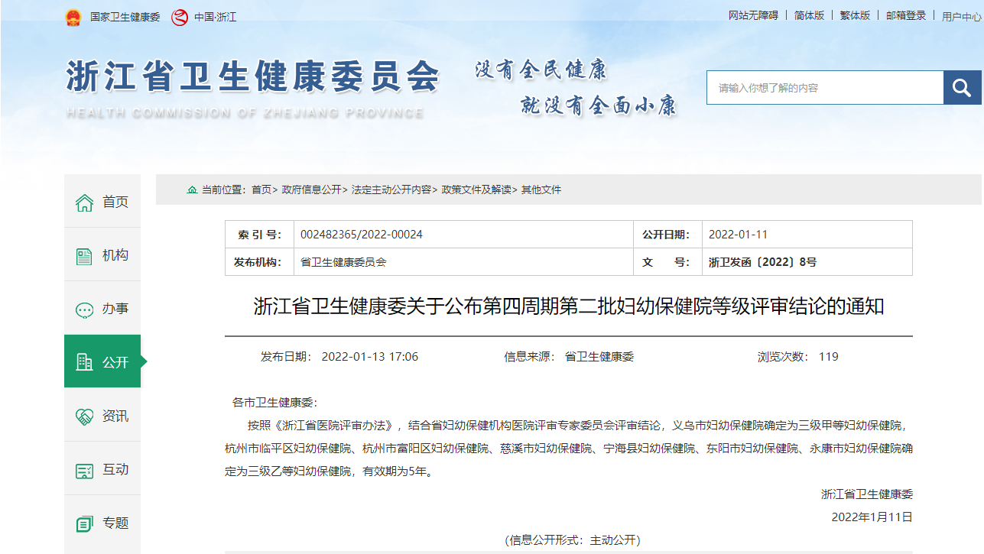Switch to 简体版 simplified Chinese
Screen dimensions: 984x554
[809, 15]
